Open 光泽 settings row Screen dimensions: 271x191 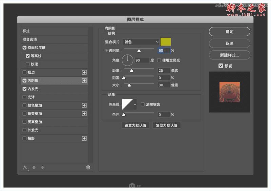[54, 97]
